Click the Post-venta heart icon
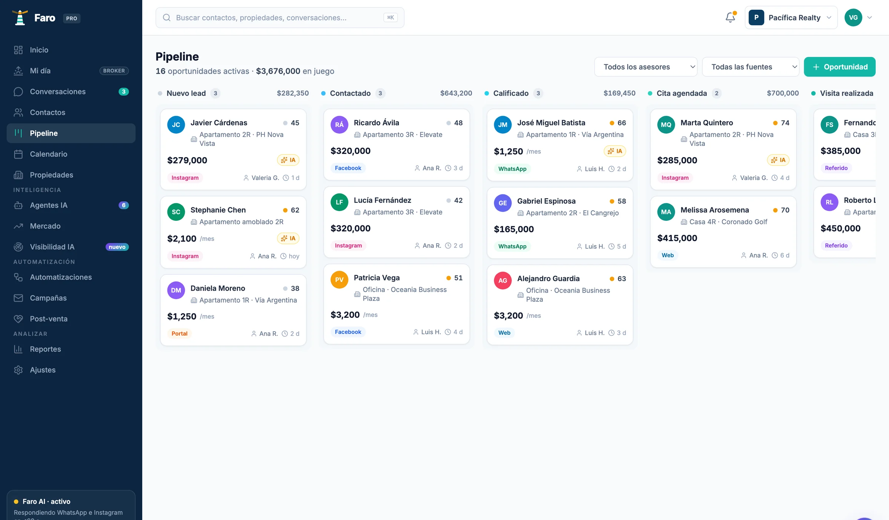This screenshot has height=520, width=889. (x=18, y=319)
